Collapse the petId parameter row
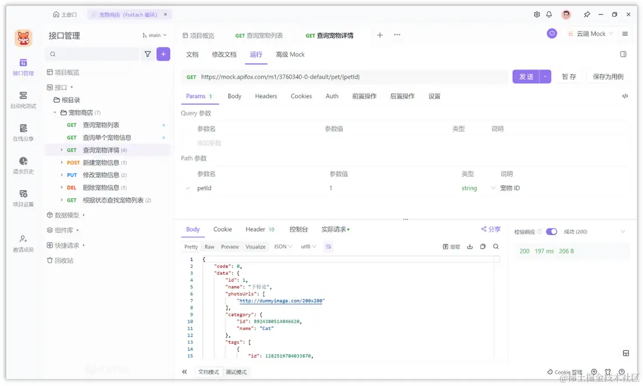The width and height of the screenshot is (643, 386). 187,188
